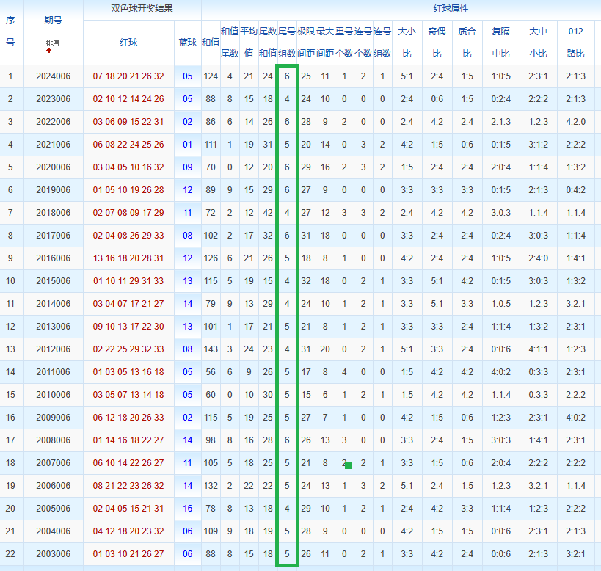Image resolution: width=601 pixels, height=571 pixels.
Task: Click the red sort arrow under 期号
Action: click(x=48, y=50)
